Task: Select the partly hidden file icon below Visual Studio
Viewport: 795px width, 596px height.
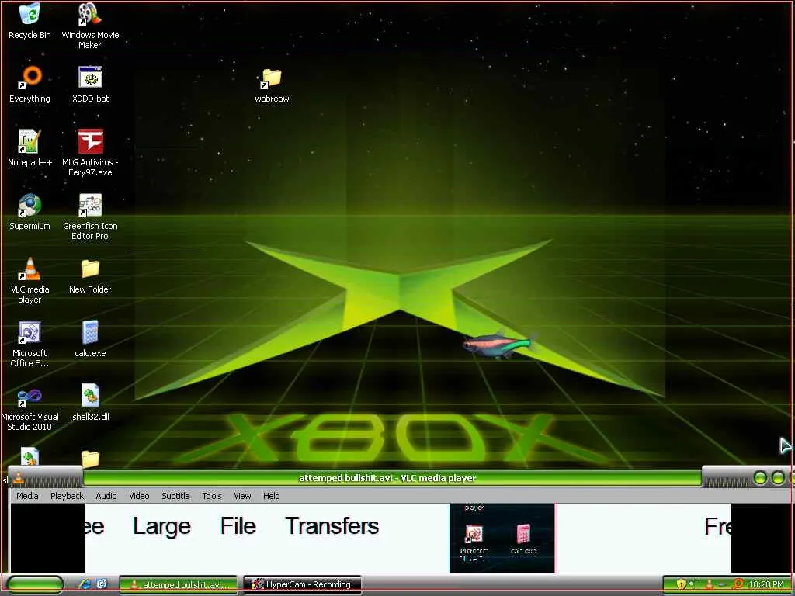Action: pos(30,457)
